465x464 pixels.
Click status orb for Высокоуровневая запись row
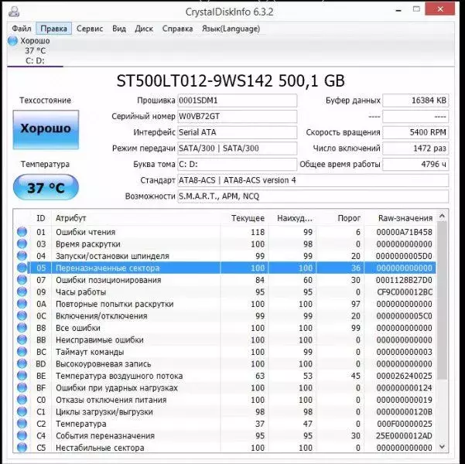pos(22,363)
